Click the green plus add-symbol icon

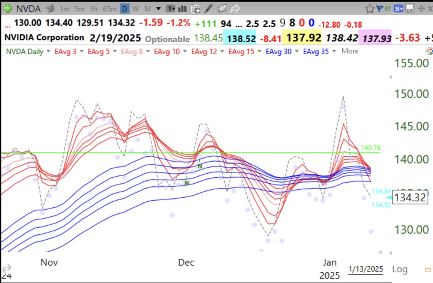(7, 9)
